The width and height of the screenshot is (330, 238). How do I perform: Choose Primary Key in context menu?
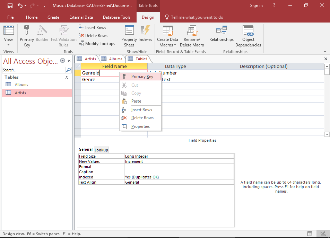coord(140,77)
